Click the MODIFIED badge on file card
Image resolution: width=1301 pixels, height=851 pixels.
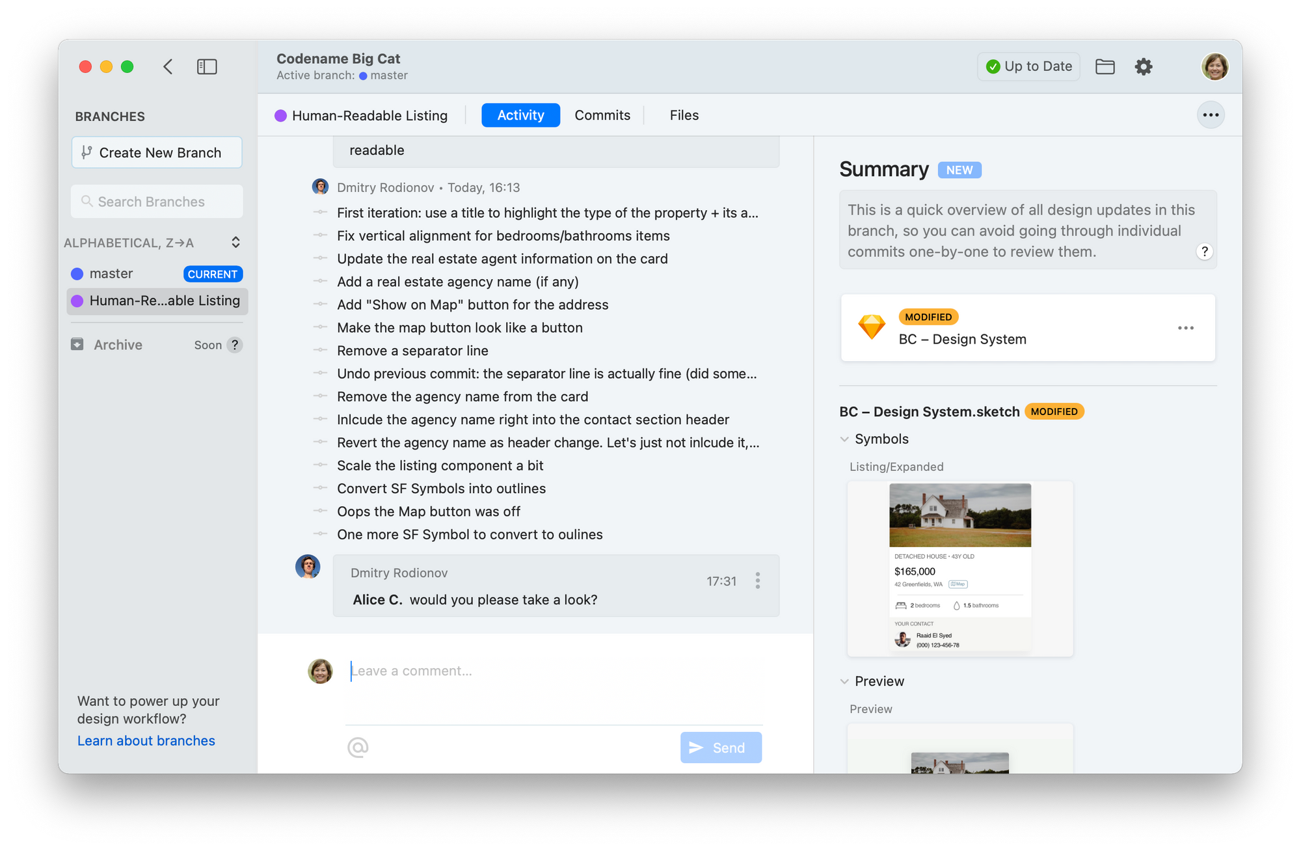click(928, 317)
